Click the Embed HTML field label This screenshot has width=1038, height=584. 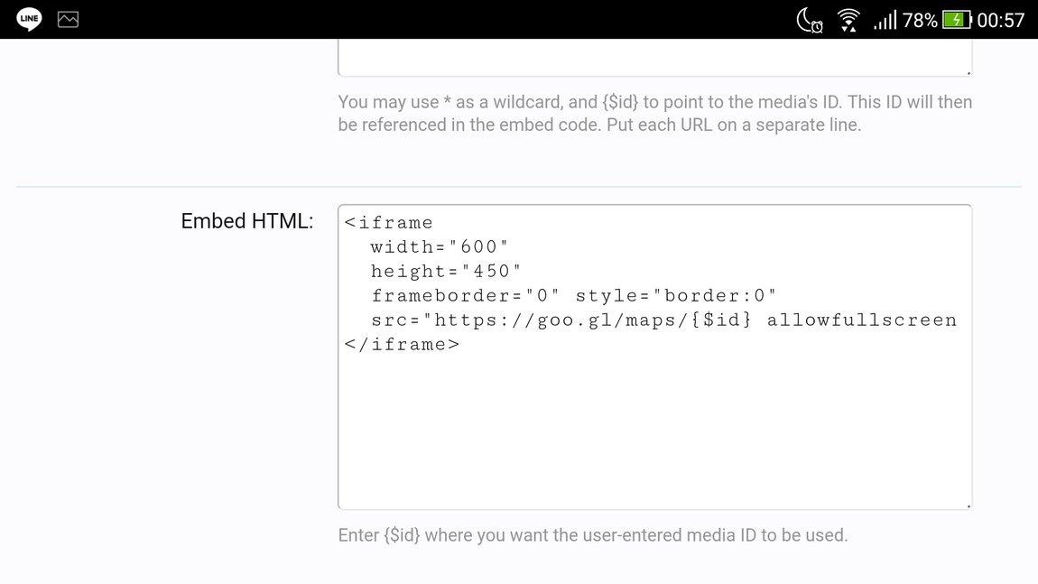(246, 220)
